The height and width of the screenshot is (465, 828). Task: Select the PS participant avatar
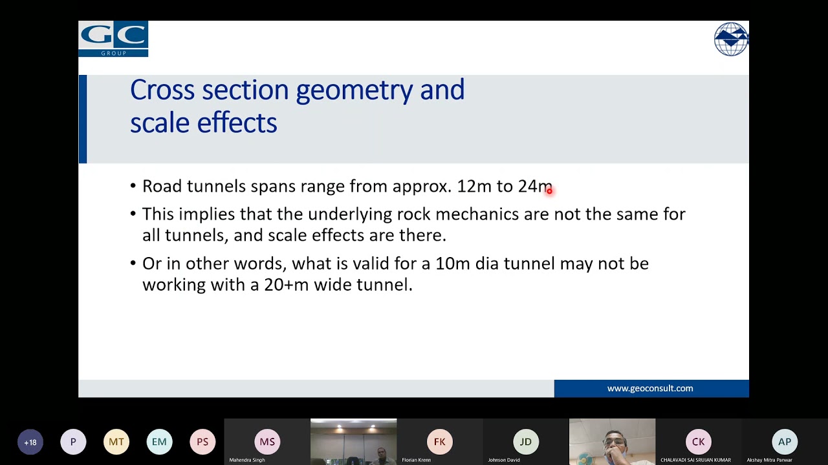pyautogui.click(x=202, y=442)
